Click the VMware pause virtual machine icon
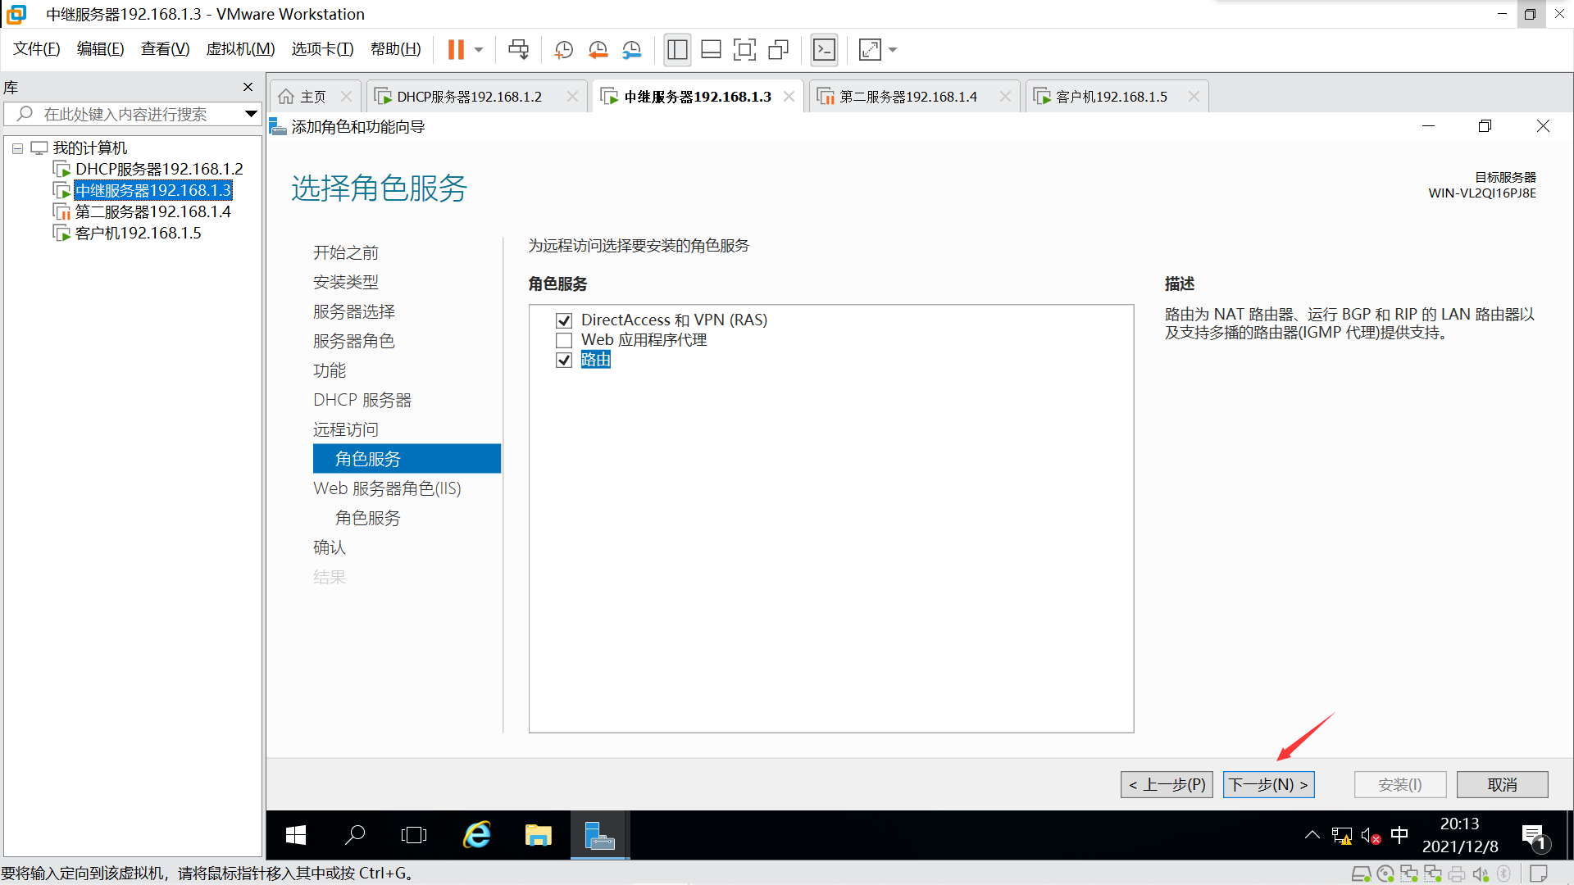1574x885 pixels. coord(456,50)
